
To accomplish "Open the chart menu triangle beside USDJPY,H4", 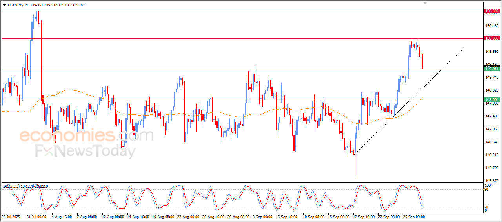I will [4, 5].
